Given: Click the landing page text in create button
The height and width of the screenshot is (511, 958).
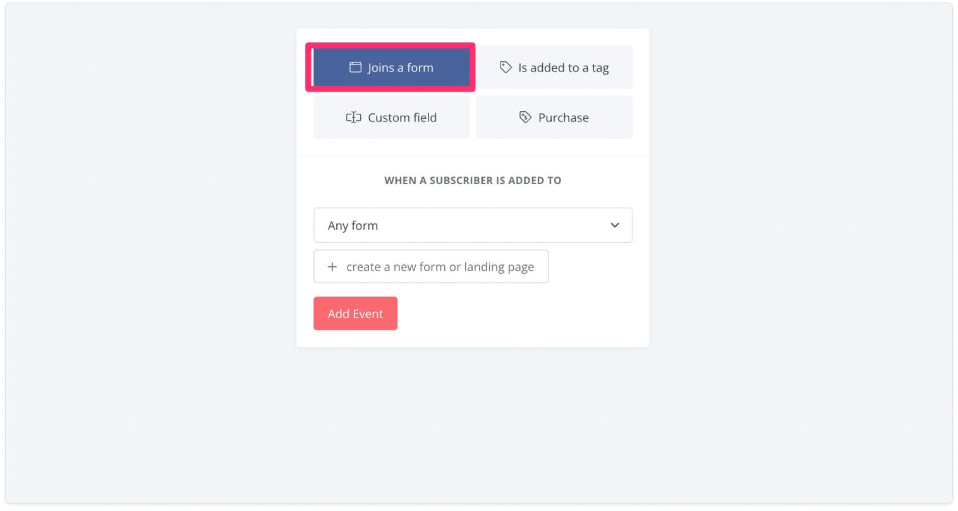Looking at the screenshot, I should coord(499,267).
